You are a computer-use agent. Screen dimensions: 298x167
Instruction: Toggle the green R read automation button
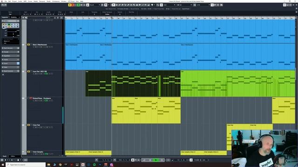79,5
